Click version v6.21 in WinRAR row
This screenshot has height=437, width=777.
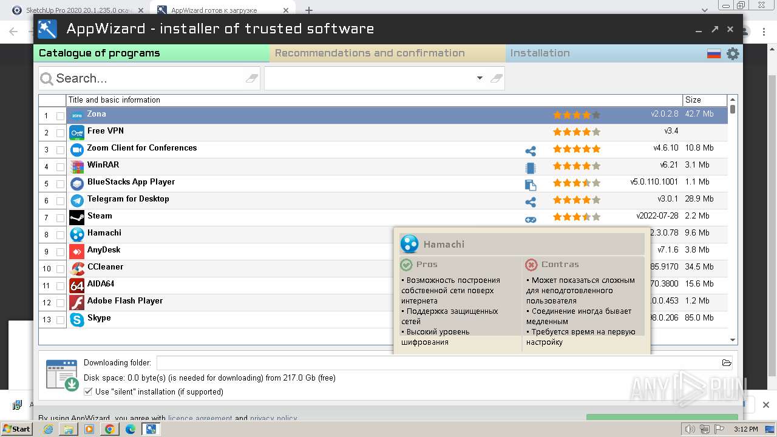[669, 165]
